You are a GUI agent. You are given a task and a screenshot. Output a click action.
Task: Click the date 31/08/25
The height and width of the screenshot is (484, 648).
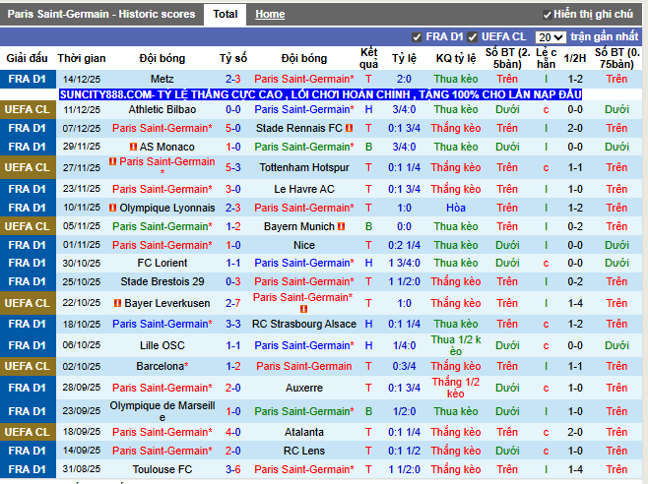pyautogui.click(x=82, y=469)
